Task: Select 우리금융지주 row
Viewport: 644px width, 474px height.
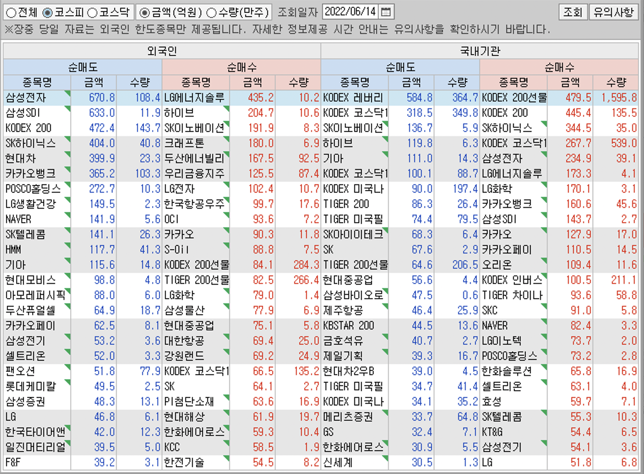Action: (x=196, y=174)
